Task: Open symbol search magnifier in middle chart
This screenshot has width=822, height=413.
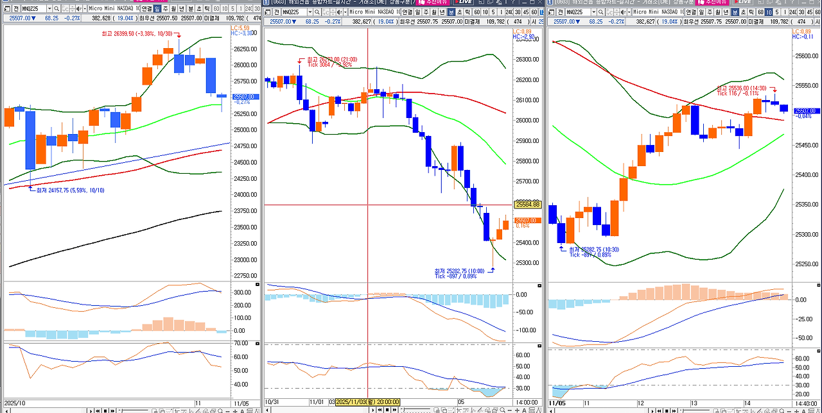Action: 317,12
